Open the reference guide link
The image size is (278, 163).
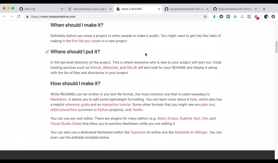click(77, 104)
